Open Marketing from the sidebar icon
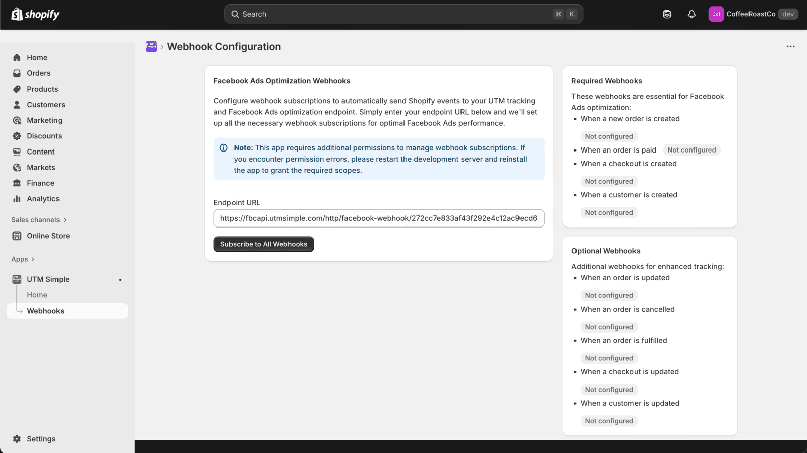Image resolution: width=807 pixels, height=453 pixels. 17,120
